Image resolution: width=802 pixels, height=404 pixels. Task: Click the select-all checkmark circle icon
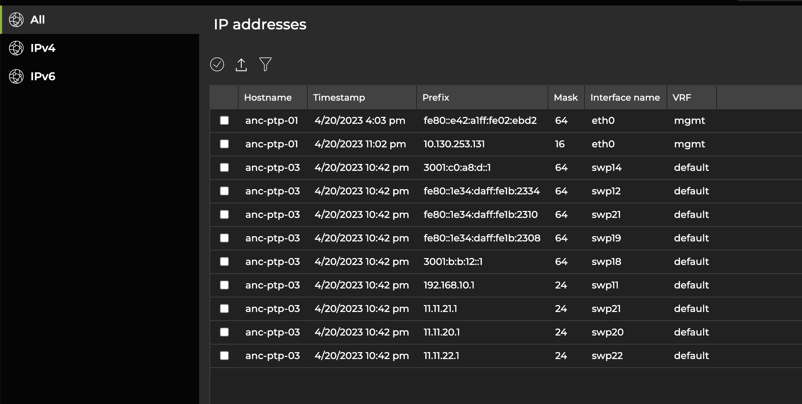click(x=217, y=64)
